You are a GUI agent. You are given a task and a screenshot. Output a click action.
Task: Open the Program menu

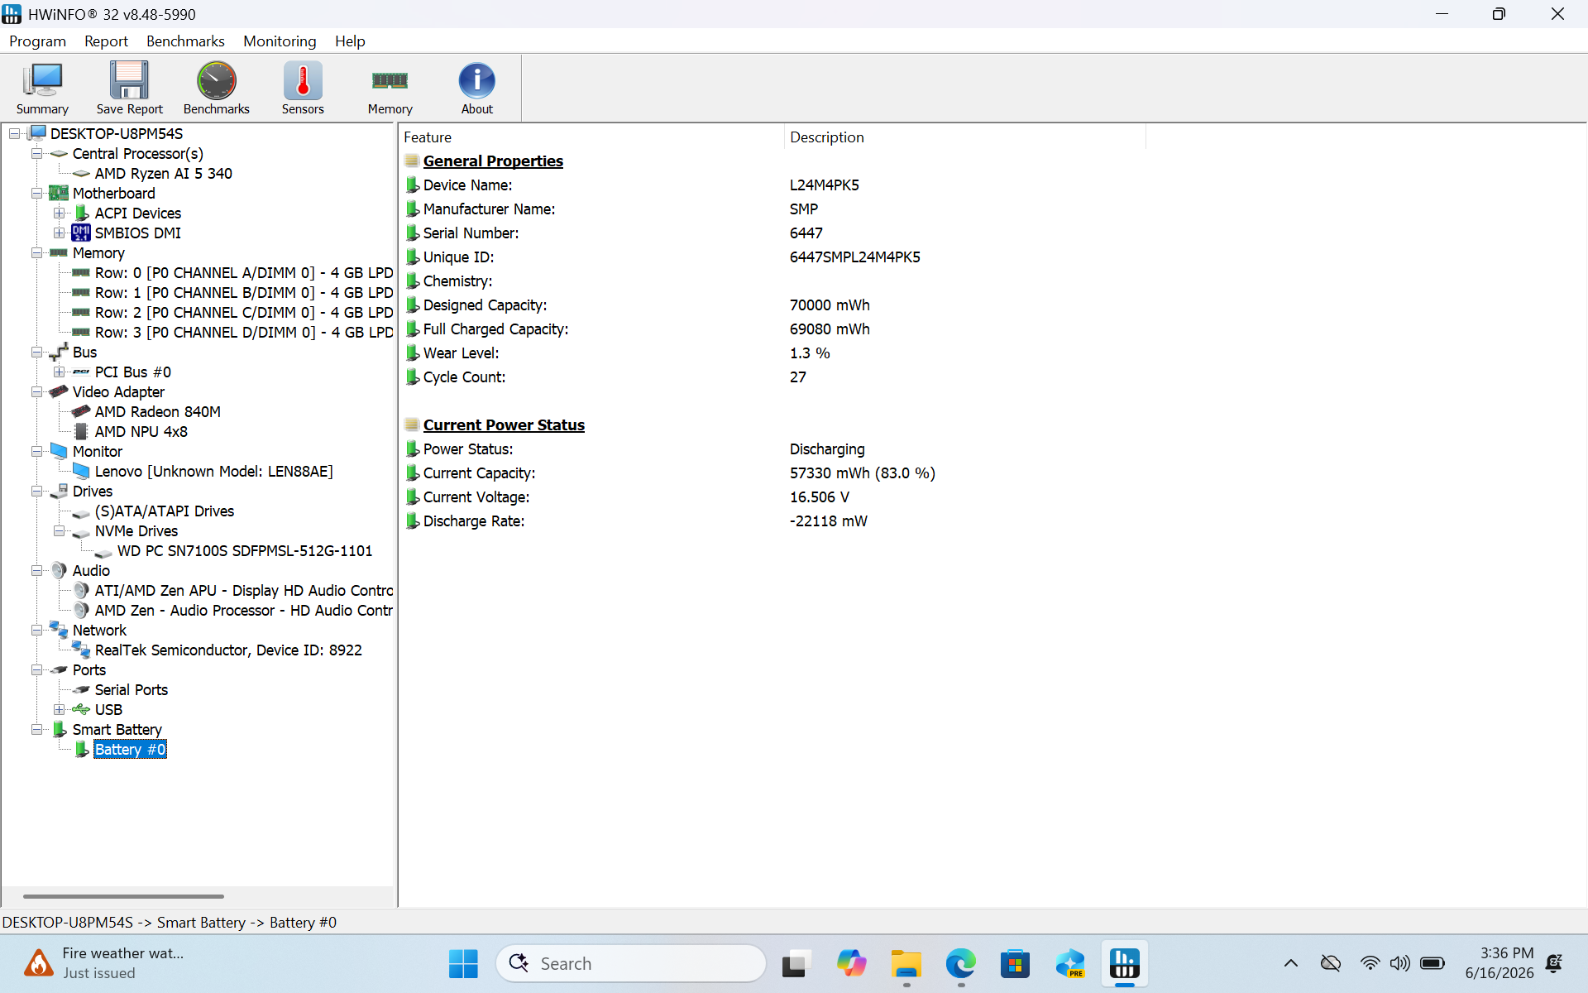[37, 41]
